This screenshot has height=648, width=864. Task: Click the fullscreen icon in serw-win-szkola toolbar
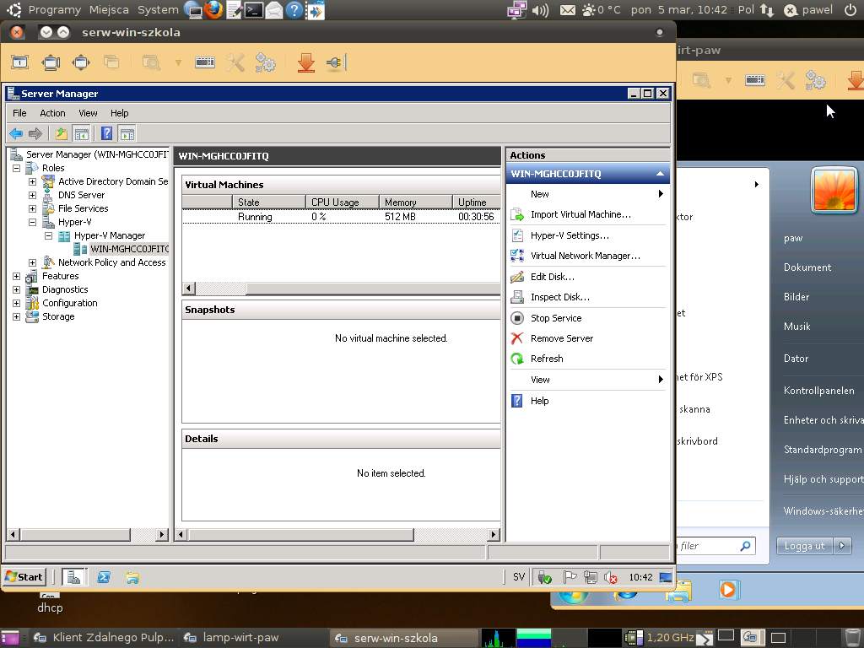20,62
